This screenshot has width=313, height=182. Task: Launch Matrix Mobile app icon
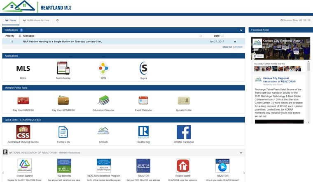[63, 68]
